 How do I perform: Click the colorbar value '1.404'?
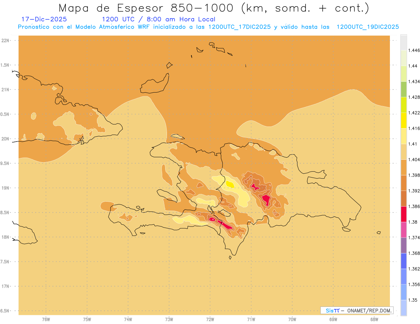[x=414, y=159]
